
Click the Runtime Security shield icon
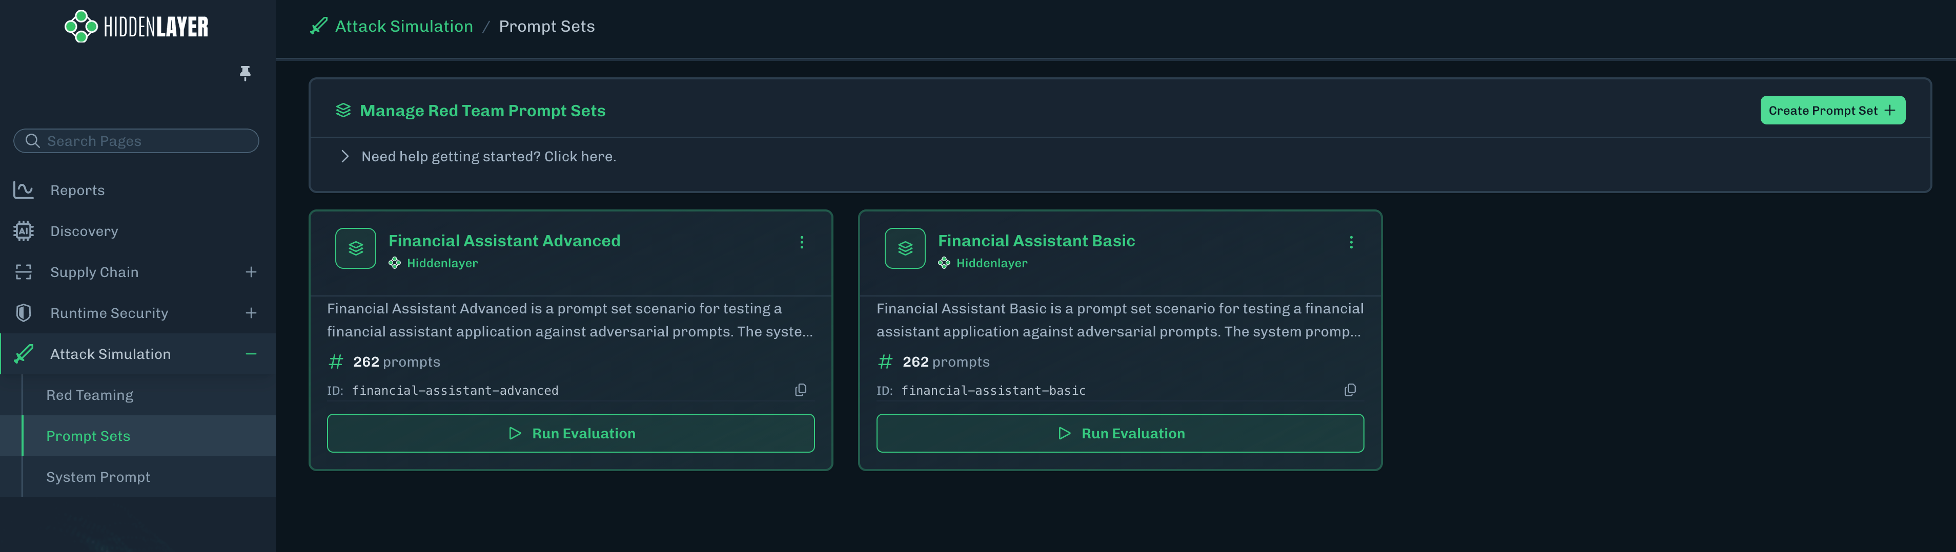[24, 312]
